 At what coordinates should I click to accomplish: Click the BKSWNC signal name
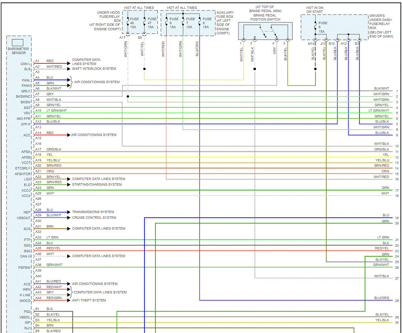point(23,96)
